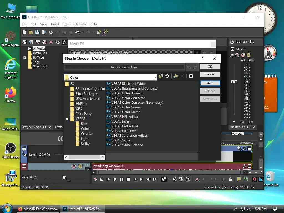
Task: Click the Downmix Output icon in Master Bus
Action: pyautogui.click(x=238, y=42)
